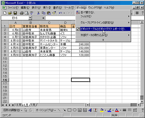
Task: Open Print Preview magnifier icon
Action: click(x=27, y=13)
